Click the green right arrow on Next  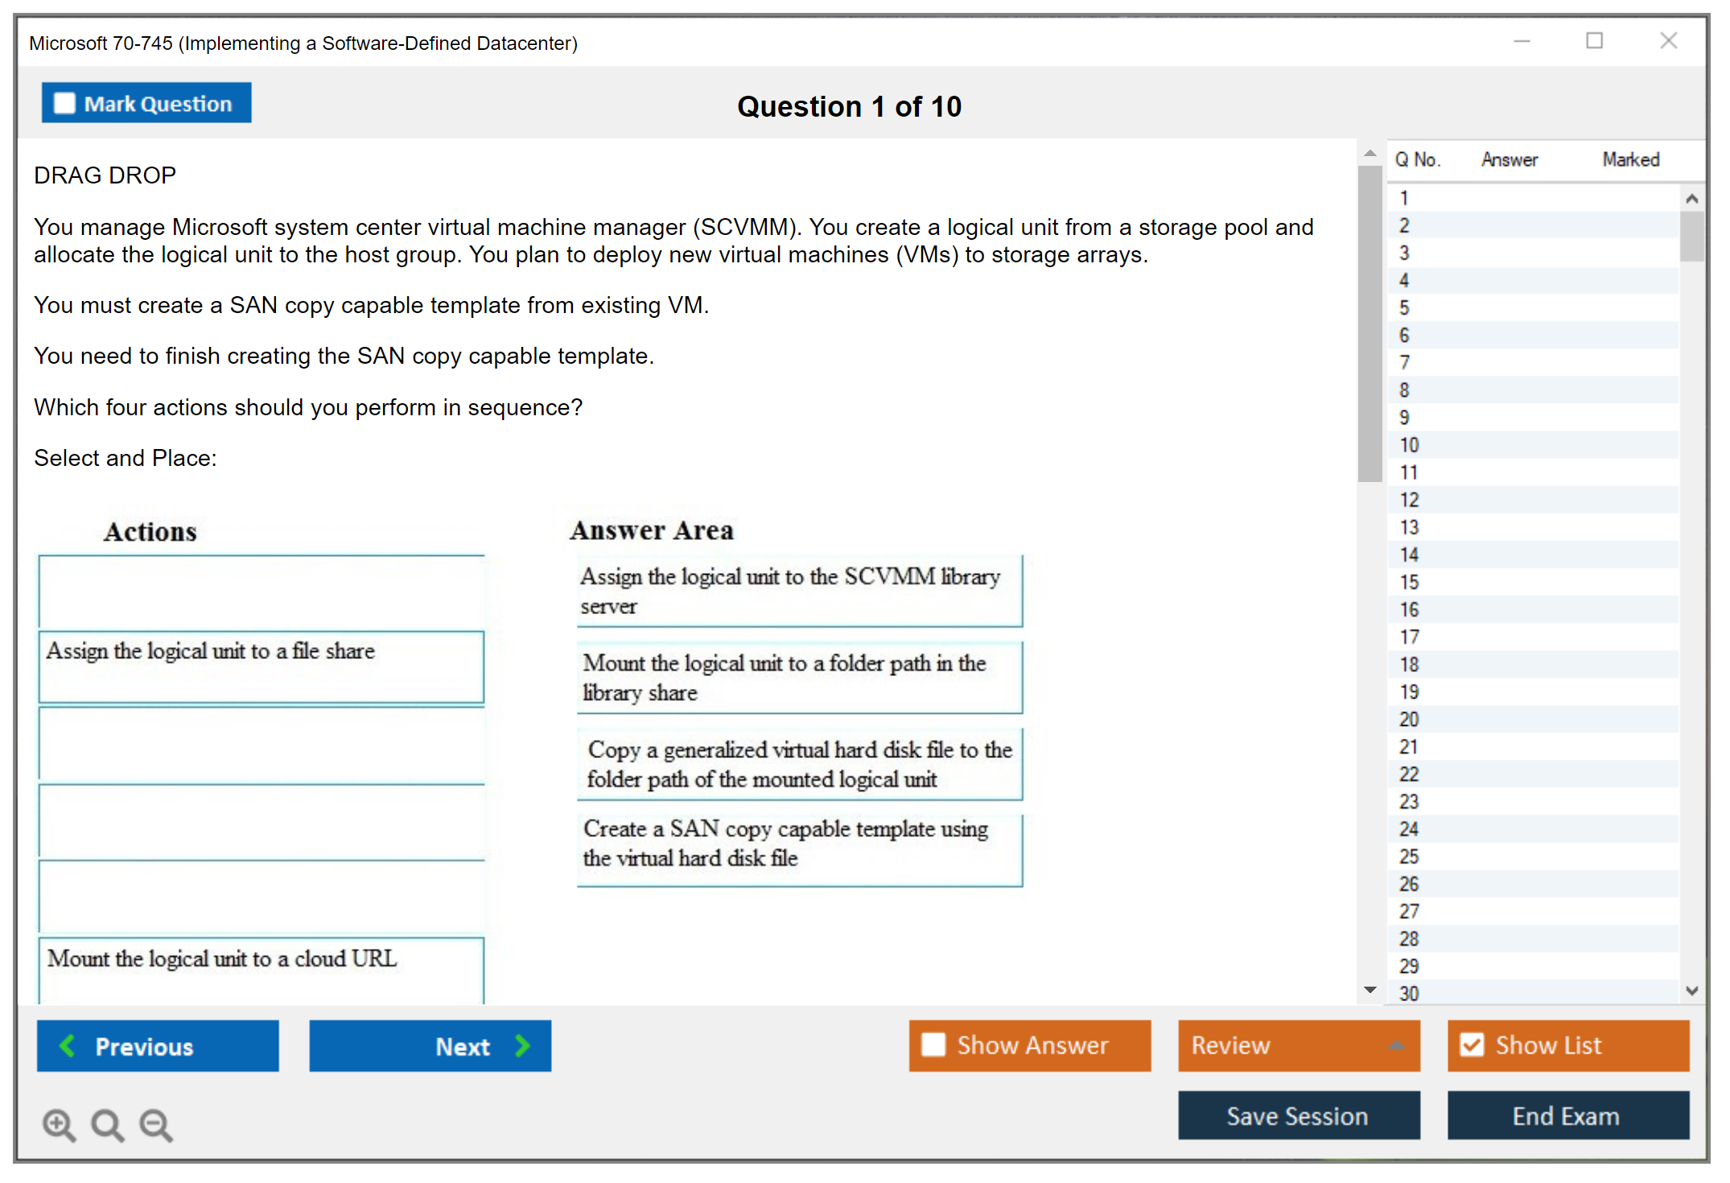click(523, 1045)
